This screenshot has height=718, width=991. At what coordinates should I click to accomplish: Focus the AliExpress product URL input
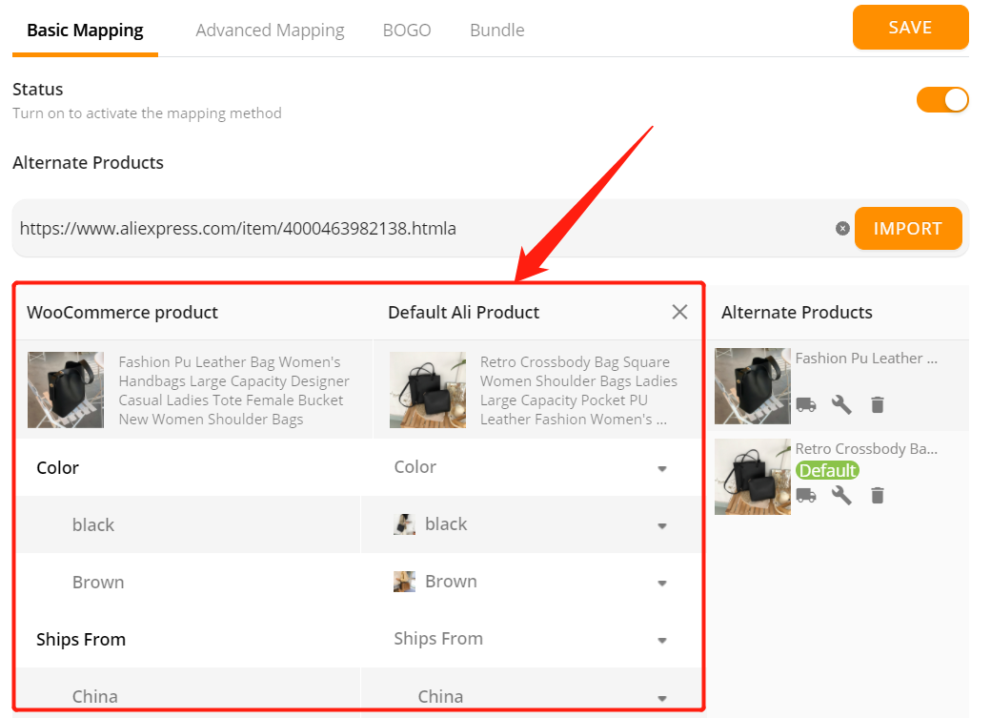click(423, 229)
